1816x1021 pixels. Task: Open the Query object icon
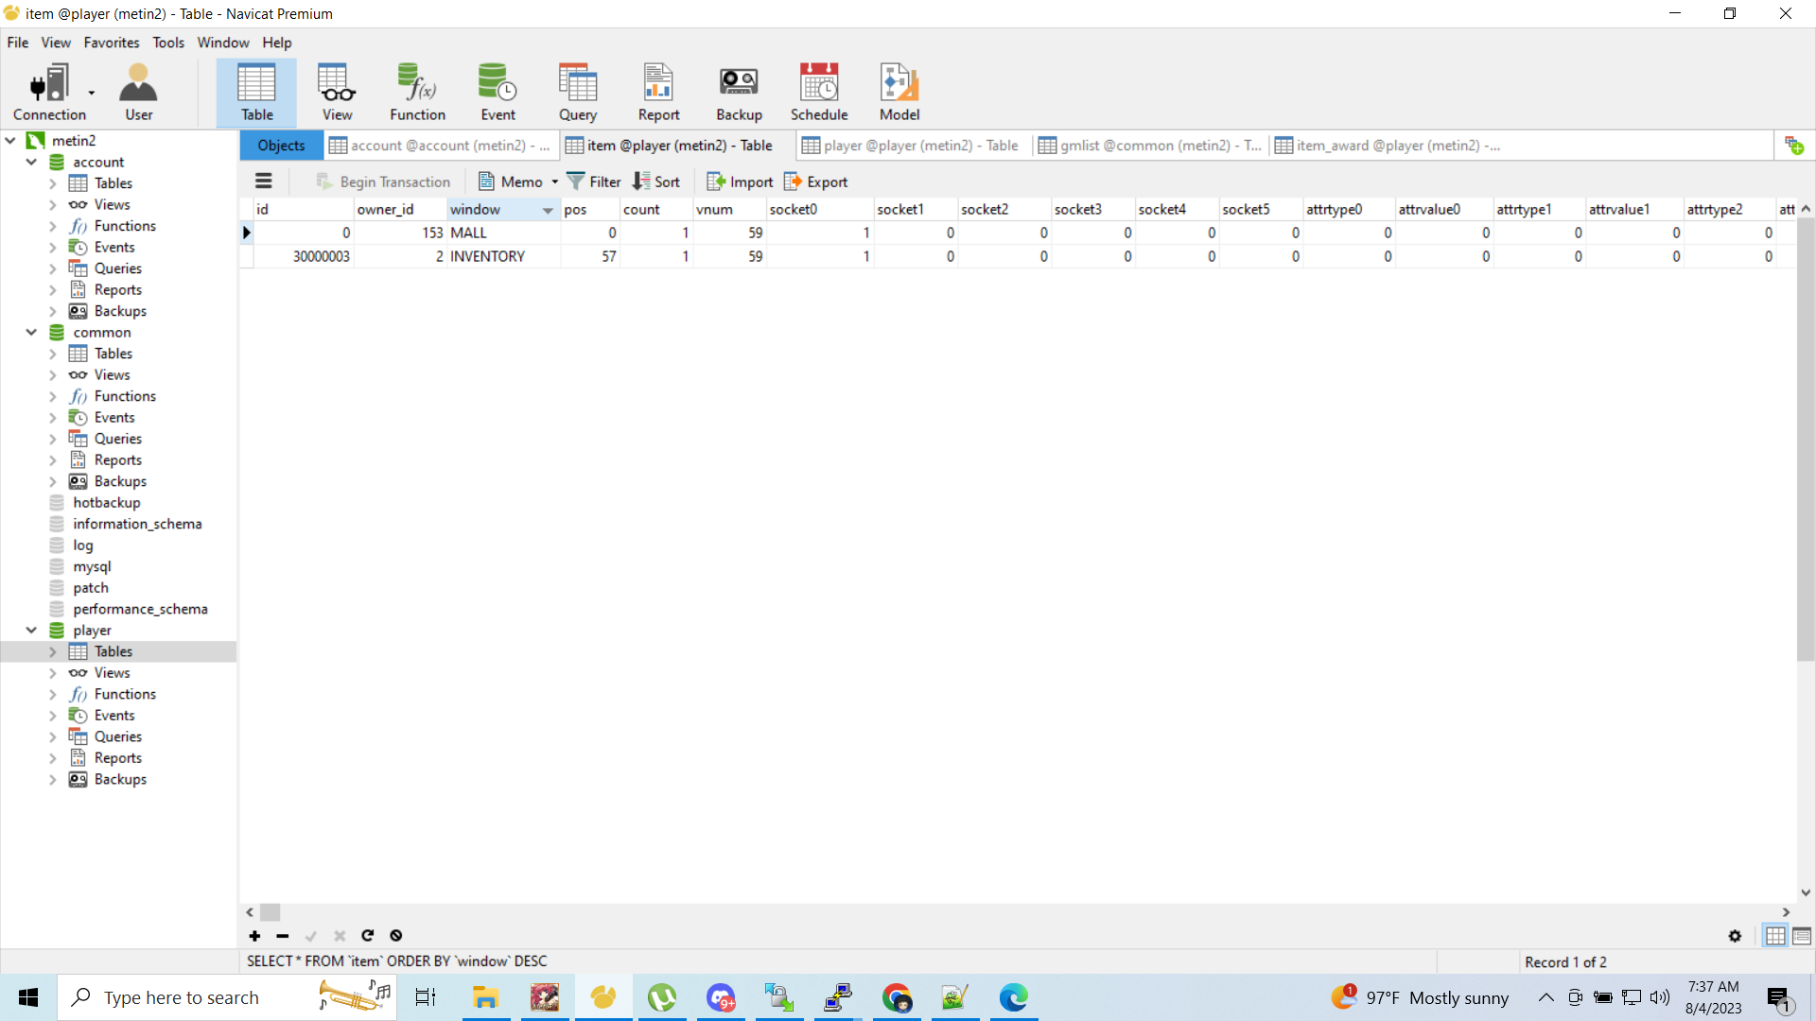[x=578, y=92]
